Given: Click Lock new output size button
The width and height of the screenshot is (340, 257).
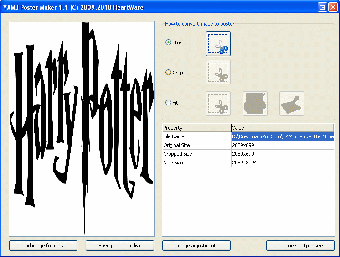Looking at the screenshot, I should pos(300,246).
